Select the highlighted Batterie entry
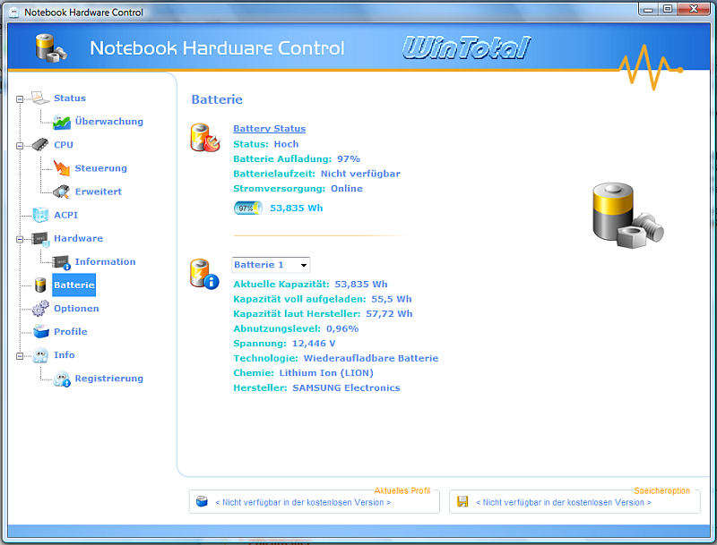The width and height of the screenshot is (717, 545). tap(73, 285)
